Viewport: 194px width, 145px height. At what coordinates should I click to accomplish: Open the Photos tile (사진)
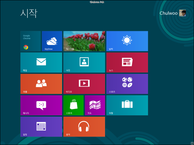coord(84,63)
